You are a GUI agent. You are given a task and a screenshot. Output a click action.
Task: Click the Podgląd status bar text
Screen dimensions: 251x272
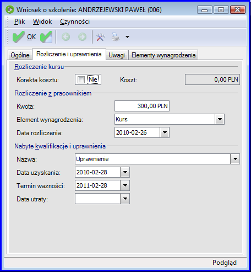[x=225, y=263]
